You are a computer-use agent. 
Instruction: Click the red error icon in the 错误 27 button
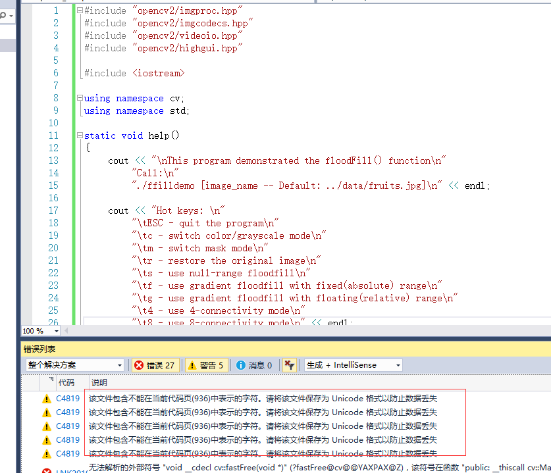tap(139, 365)
